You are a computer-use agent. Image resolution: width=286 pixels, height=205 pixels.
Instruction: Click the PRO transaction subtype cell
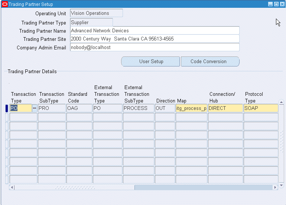(52, 108)
